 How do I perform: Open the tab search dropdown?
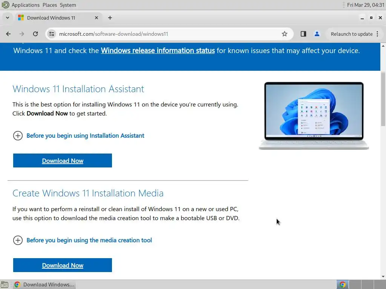[x=8, y=18]
